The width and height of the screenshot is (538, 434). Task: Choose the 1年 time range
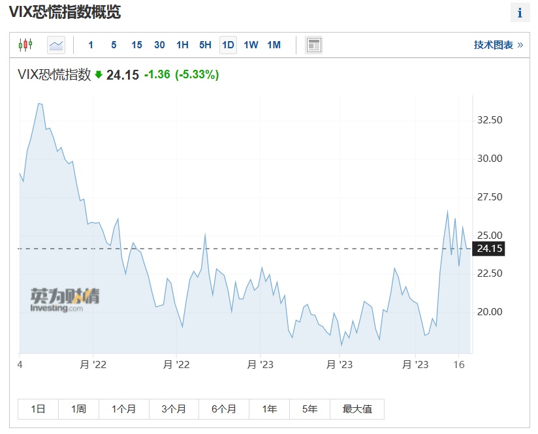pos(270,409)
